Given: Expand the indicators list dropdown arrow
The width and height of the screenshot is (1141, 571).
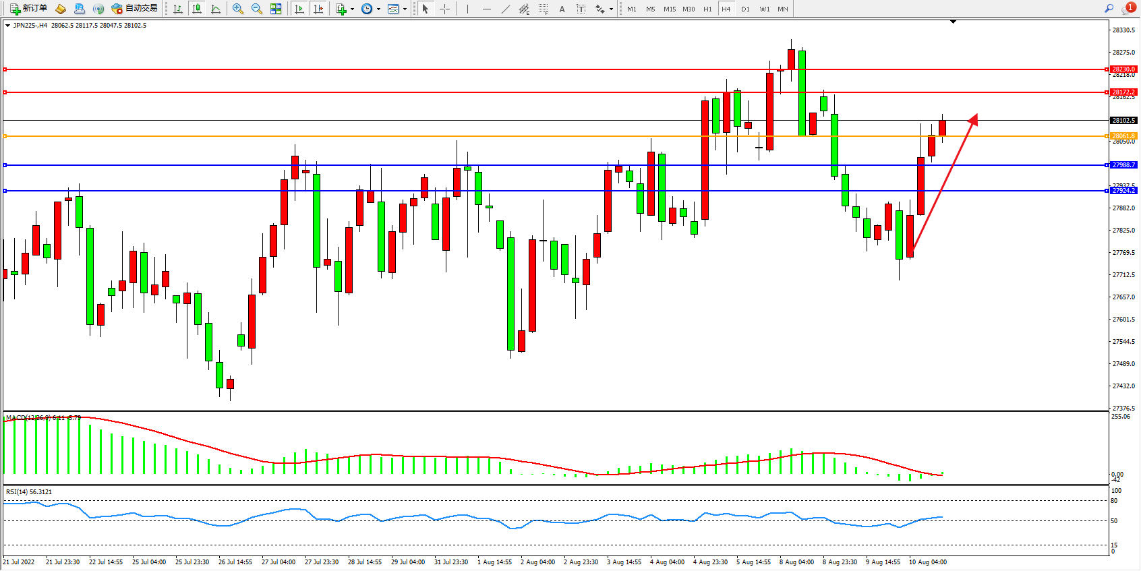Looking at the screenshot, I should point(352,9).
